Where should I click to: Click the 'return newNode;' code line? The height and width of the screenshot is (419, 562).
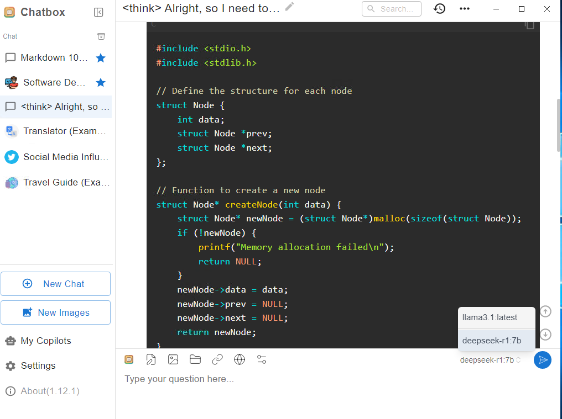217,332
